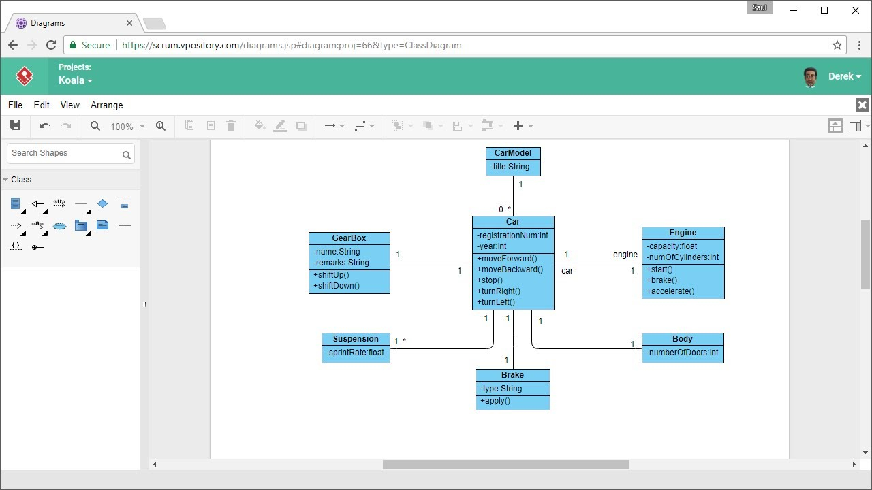This screenshot has height=490, width=872.
Task: Select the blue diamond n-ary association shape
Action: pos(102,203)
